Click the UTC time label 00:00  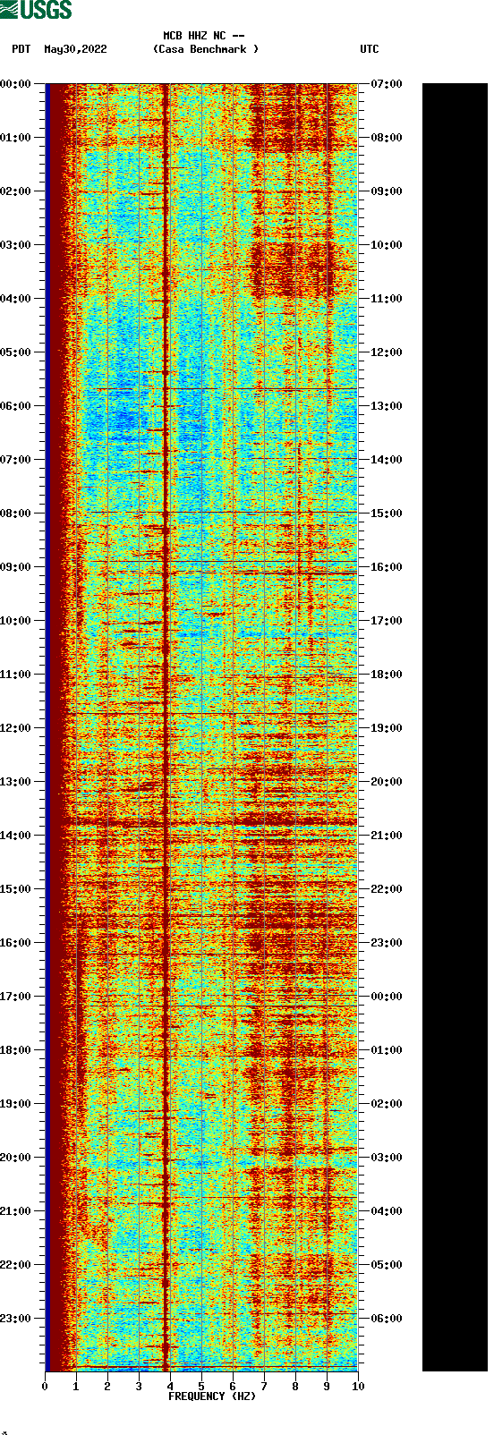click(387, 997)
